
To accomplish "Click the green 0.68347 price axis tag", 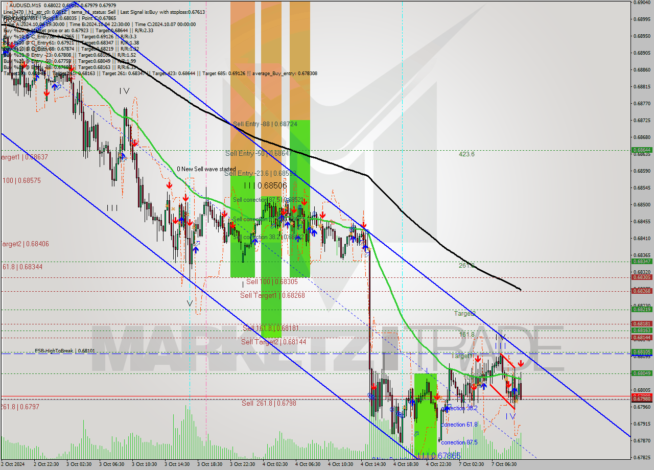I will 642,261.
